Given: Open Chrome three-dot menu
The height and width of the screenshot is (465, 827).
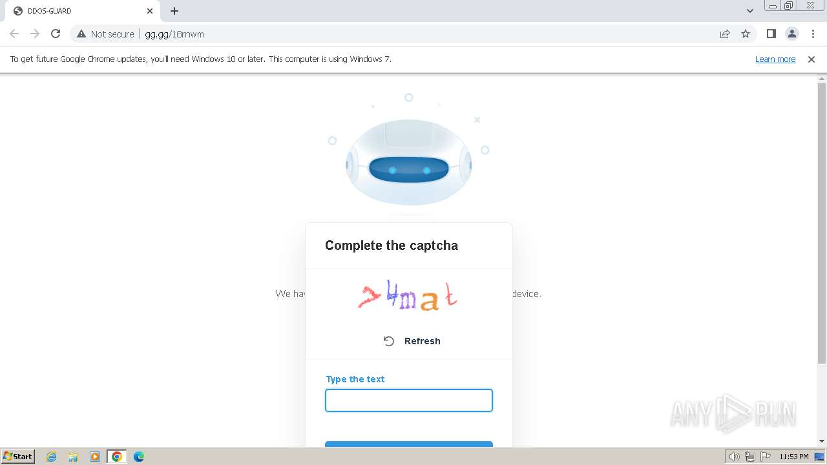Looking at the screenshot, I should [813, 34].
